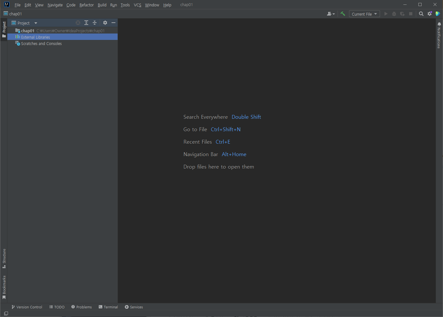This screenshot has width=443, height=317.
Task: Select Scratches and Consoles in the tree
Action: click(x=63, y=43)
